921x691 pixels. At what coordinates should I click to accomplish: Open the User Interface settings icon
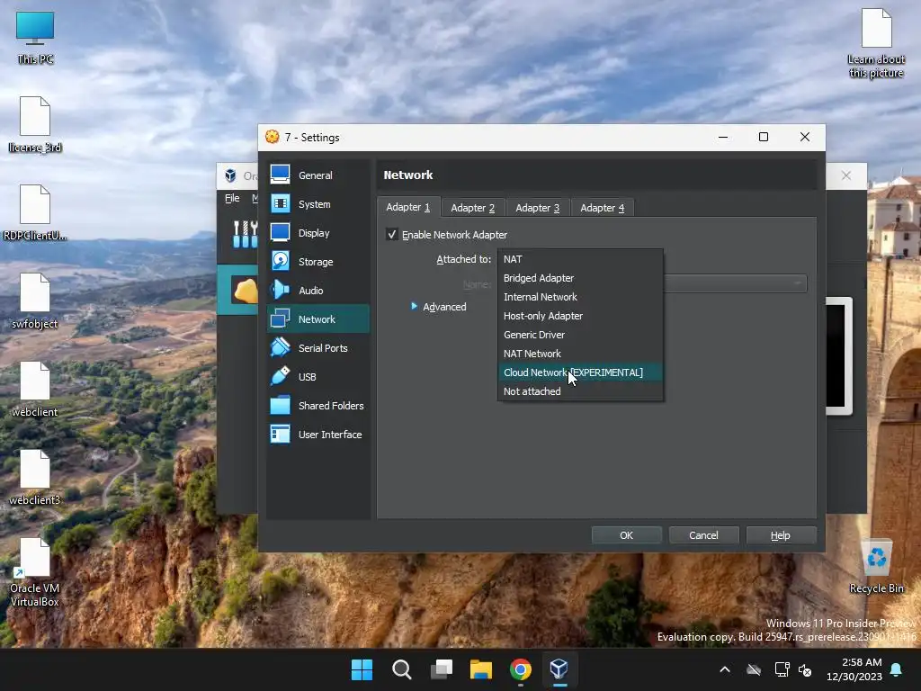tap(281, 434)
